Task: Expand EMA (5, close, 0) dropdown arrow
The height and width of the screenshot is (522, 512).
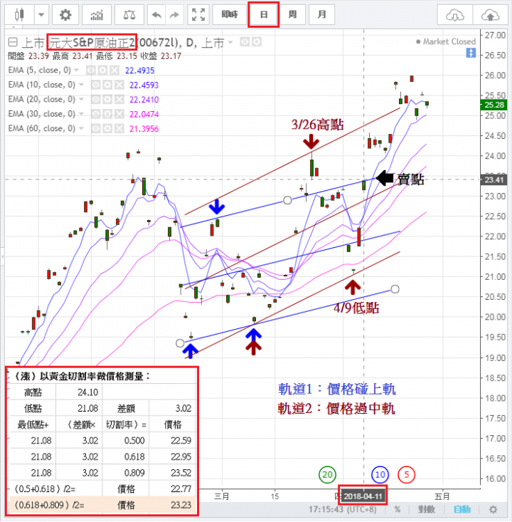Action: click(77, 71)
